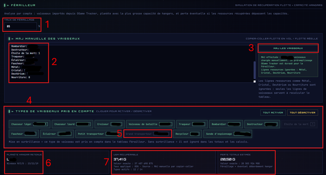326x175 pixels.
Task: Click 'Niveaux M/C/D : 23/21/19' text
Action: click(x=23, y=164)
